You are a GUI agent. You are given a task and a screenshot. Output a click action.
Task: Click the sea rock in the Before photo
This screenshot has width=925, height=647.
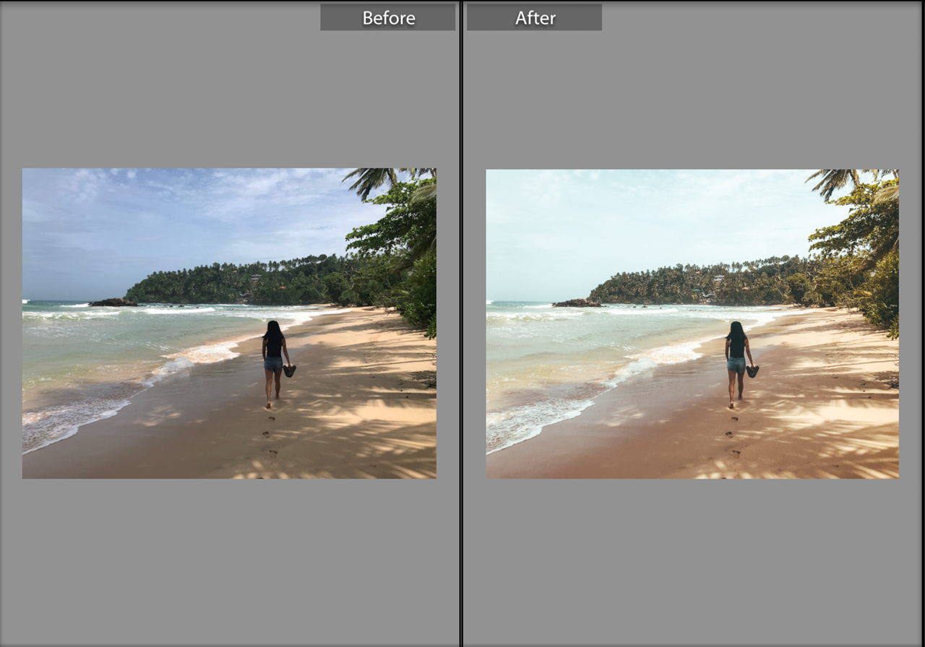[x=113, y=303]
